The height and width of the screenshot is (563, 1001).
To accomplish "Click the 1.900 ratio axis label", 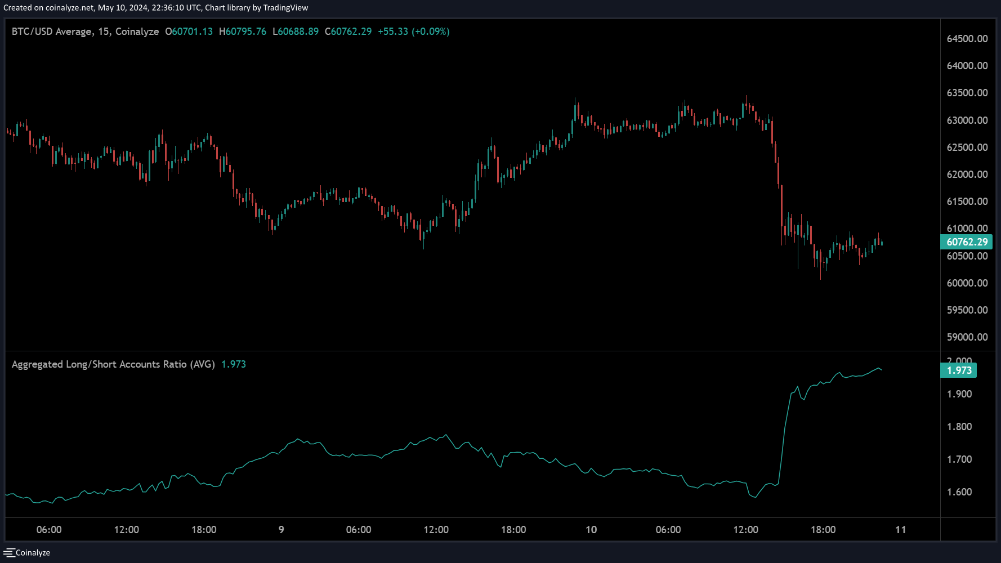I will (x=959, y=394).
